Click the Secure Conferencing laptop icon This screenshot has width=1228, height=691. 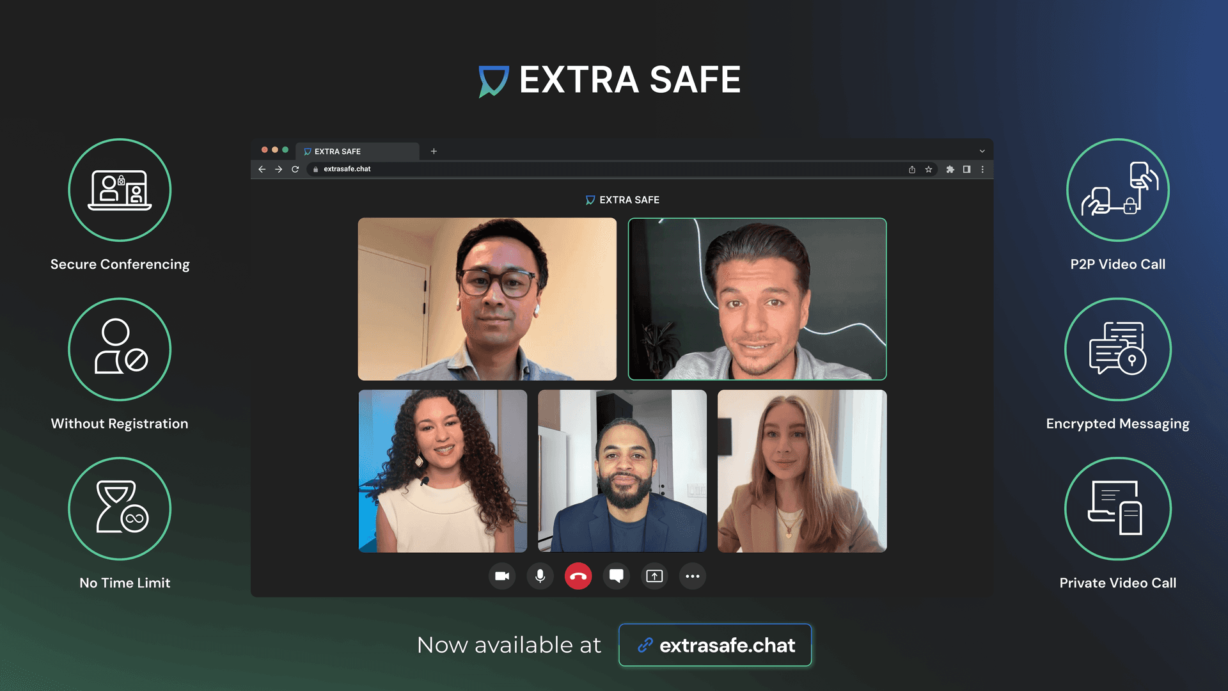(120, 190)
